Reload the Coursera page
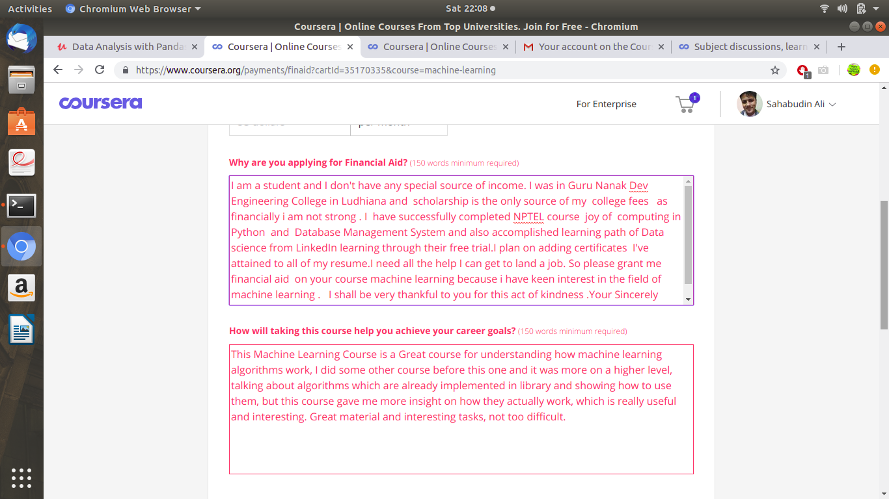 [x=100, y=70]
